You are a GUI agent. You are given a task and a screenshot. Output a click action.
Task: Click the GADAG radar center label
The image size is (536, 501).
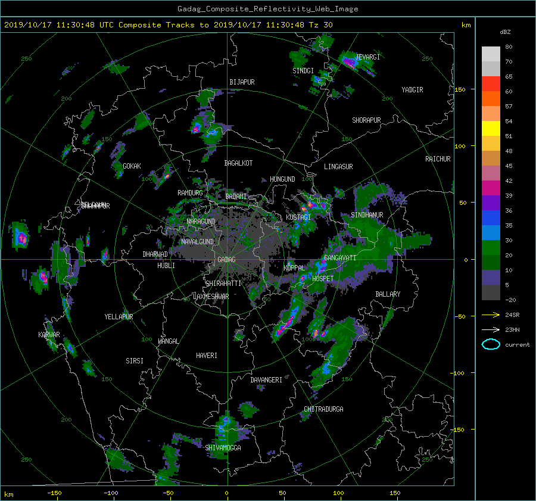(x=227, y=260)
